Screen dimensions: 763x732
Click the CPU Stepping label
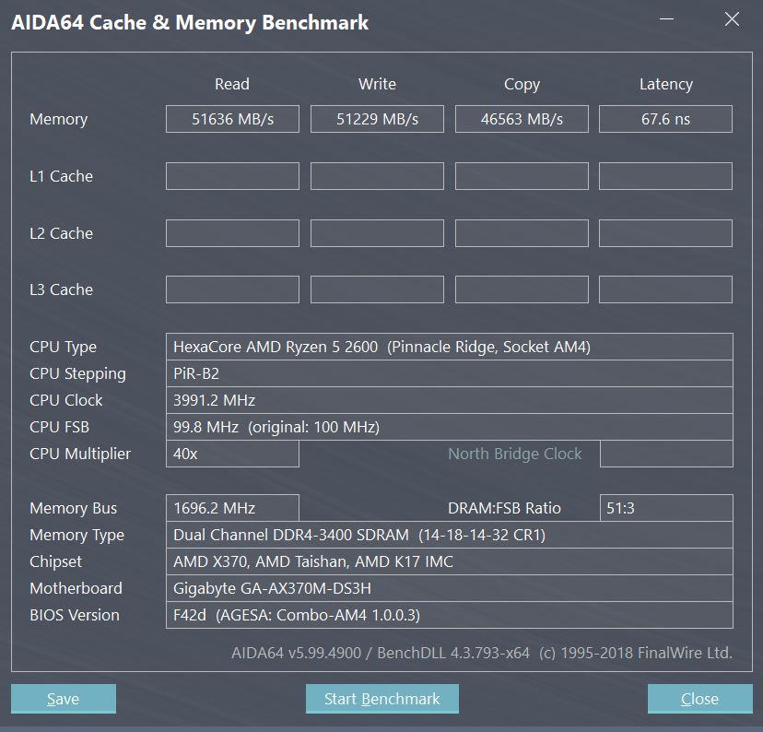pyautogui.click(x=77, y=373)
